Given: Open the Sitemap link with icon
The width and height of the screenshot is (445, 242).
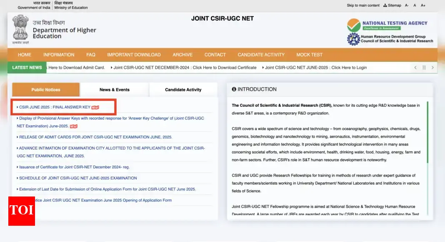Looking at the screenshot, I should click(x=392, y=5).
